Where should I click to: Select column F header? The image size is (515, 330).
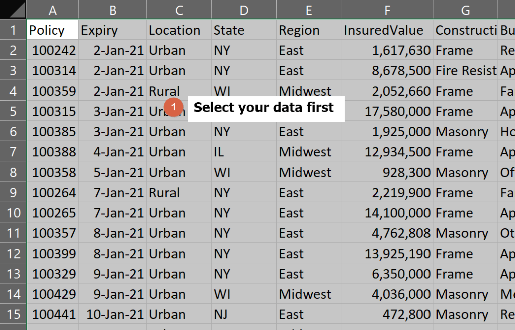[x=387, y=9]
